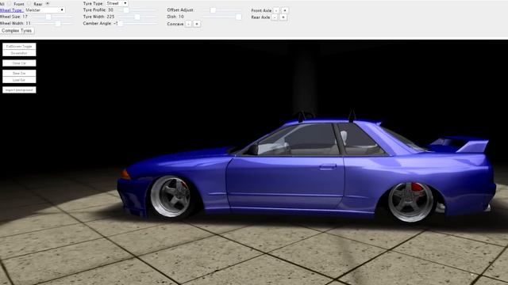Click the Import background button
The image size is (508, 285).
tap(19, 89)
